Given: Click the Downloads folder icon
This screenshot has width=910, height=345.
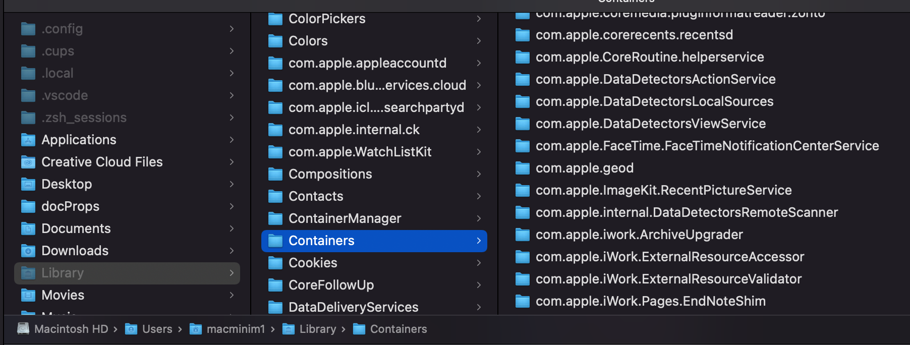Looking at the screenshot, I should pos(28,251).
